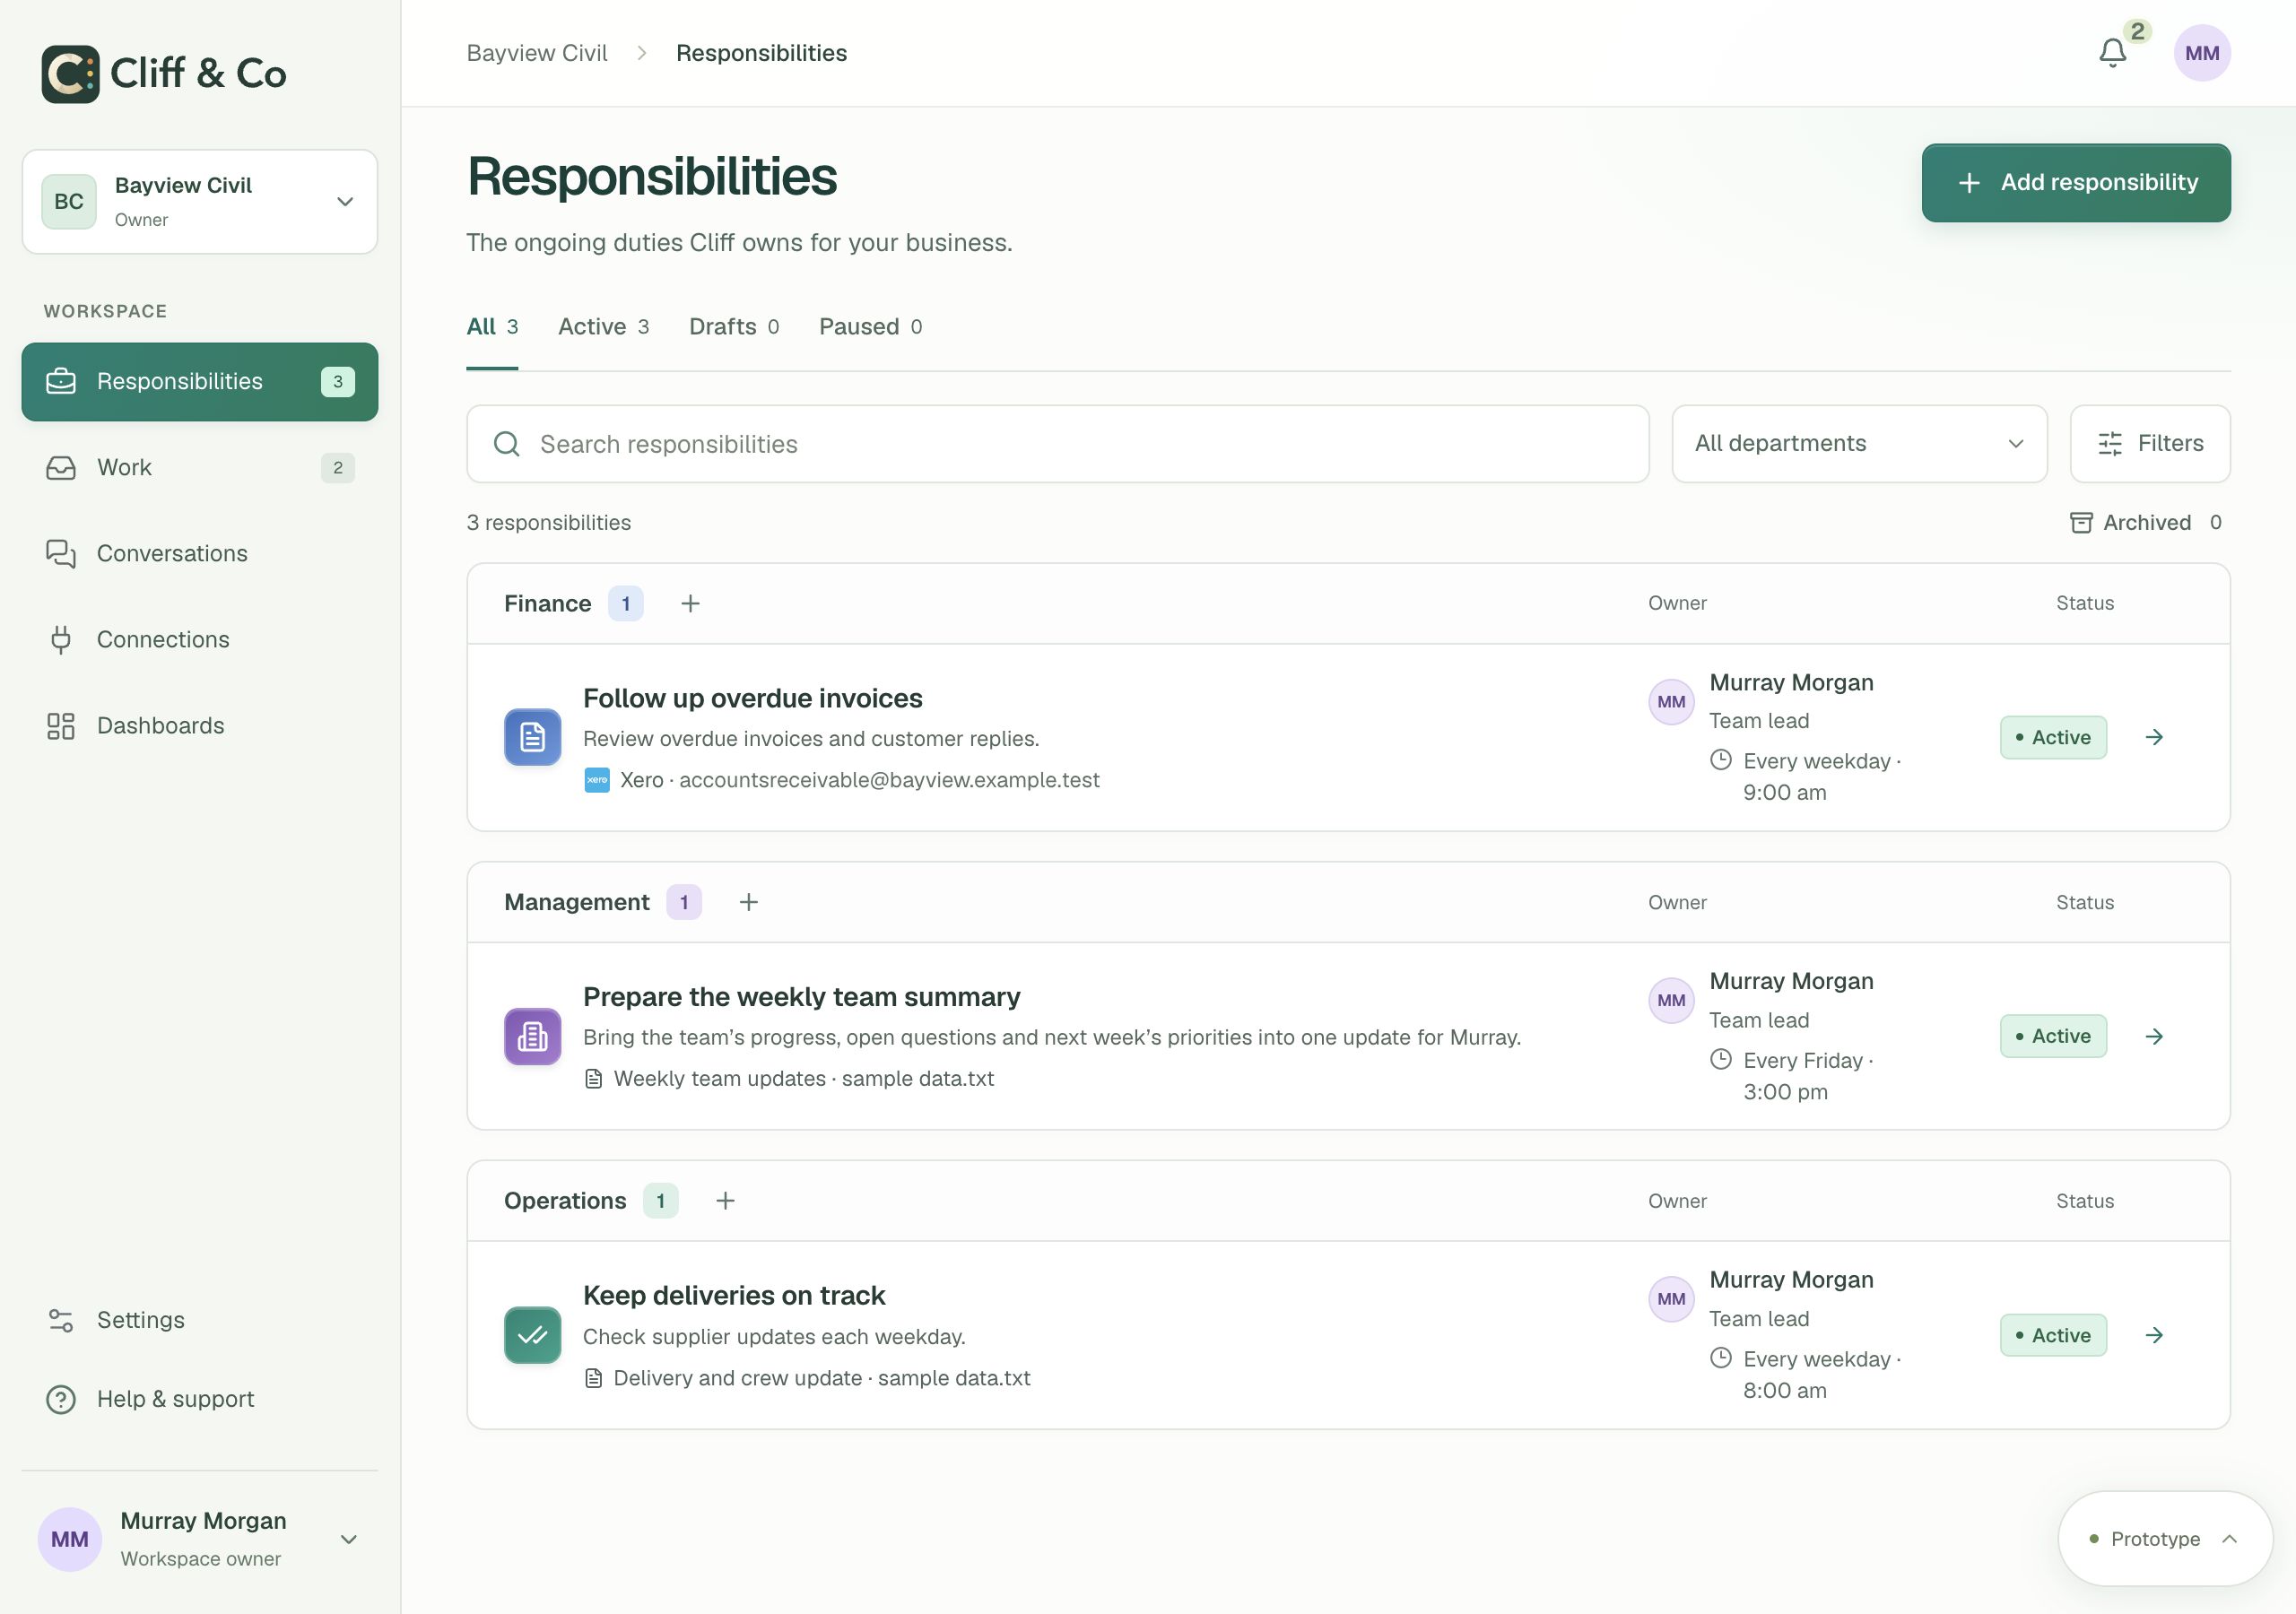
Task: Open the Prepare the weekly team summary title
Action: pyautogui.click(x=802, y=997)
